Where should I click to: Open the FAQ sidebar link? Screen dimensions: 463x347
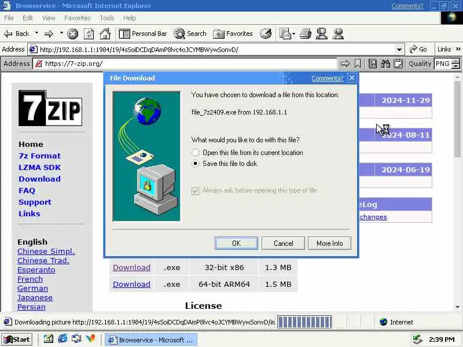click(27, 191)
